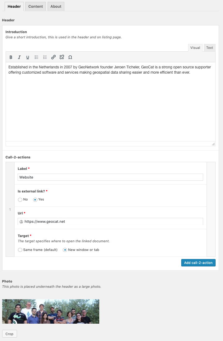This screenshot has width=223, height=341.
Task: Insert a bulleted list
Action: (36, 57)
